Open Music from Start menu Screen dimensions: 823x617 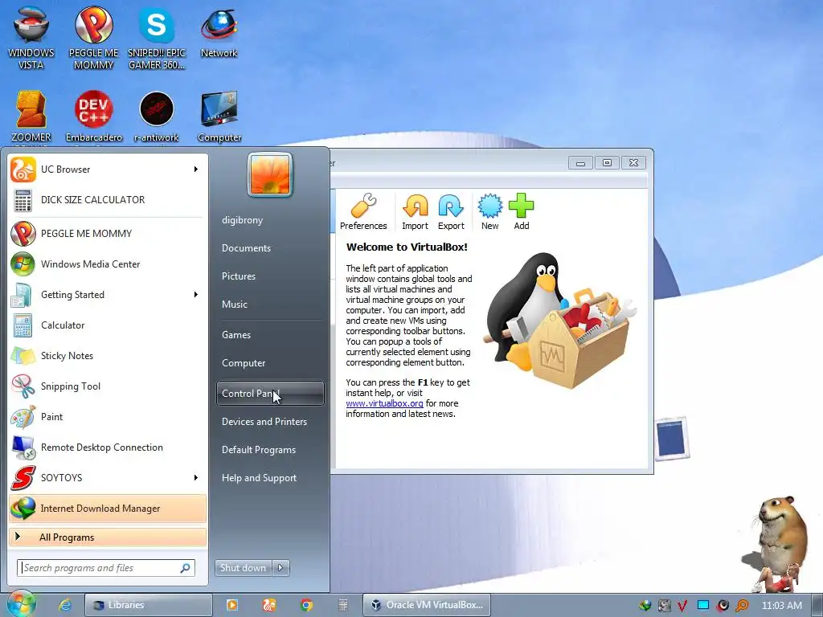[x=270, y=304]
